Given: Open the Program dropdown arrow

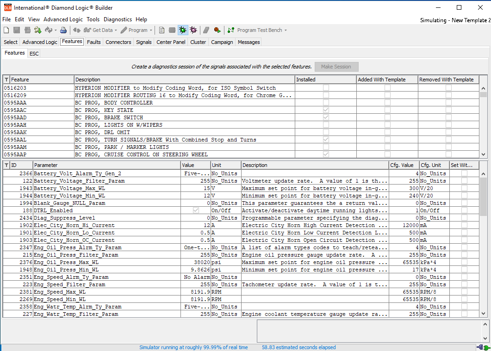Looking at the screenshot, I should pyautogui.click(x=151, y=30).
